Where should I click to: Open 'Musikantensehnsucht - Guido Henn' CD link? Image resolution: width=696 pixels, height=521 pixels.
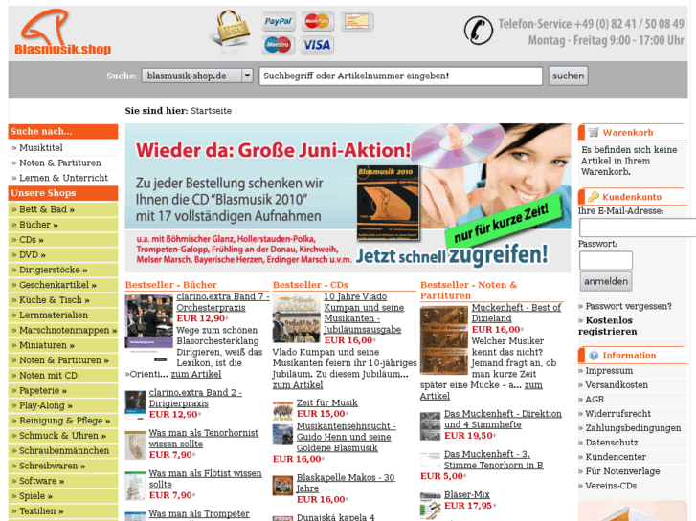click(346, 437)
